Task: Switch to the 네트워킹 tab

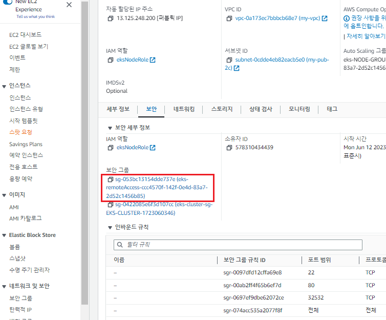Action: tap(184, 109)
